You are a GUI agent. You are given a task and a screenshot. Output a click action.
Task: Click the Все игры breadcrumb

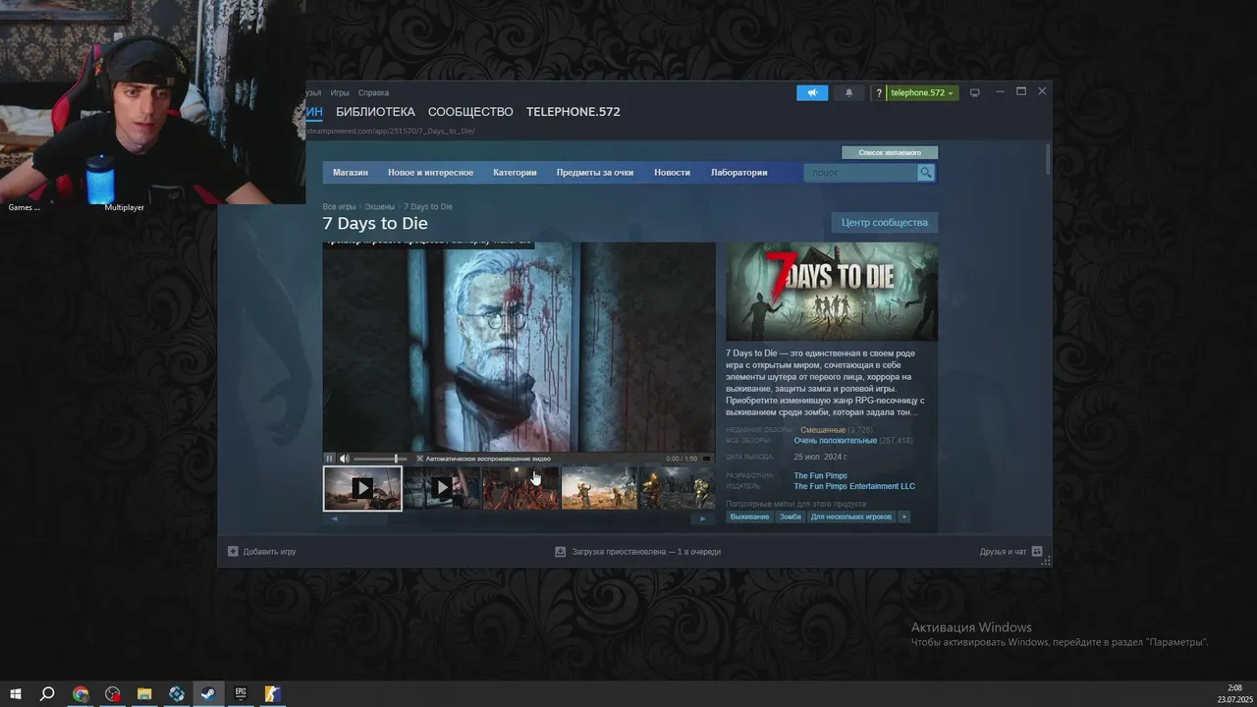pos(339,207)
